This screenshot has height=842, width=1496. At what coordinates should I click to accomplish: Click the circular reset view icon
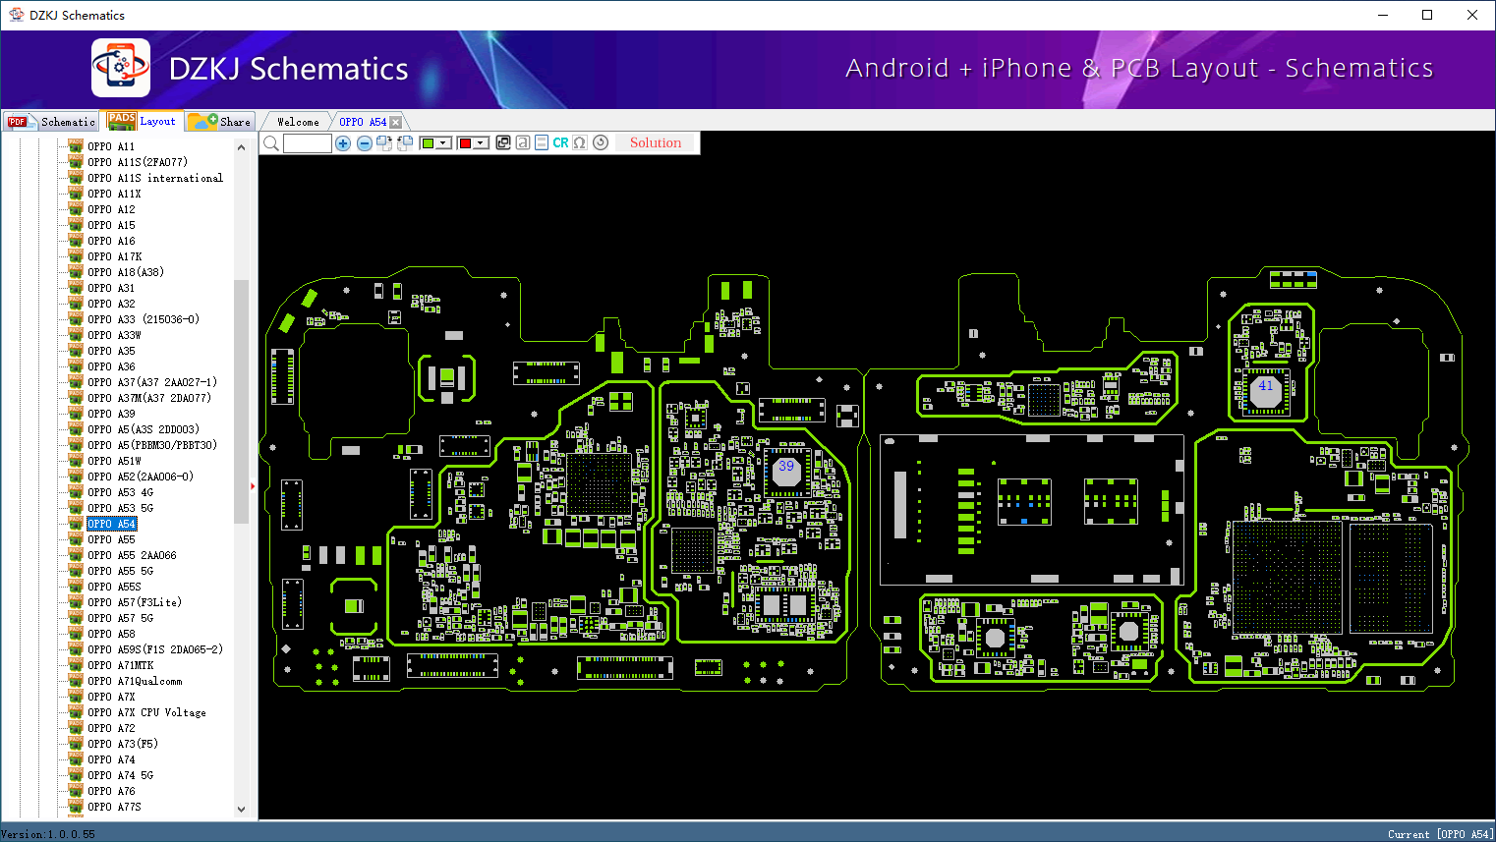point(601,142)
